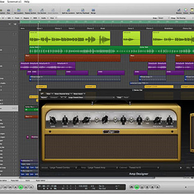
Task: Switch to the Hyper Editor tab
Action: 40,181
